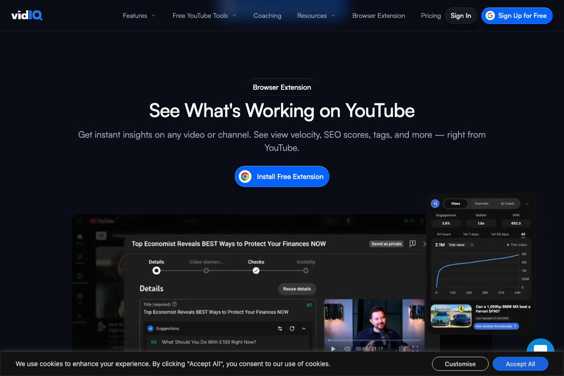Go to Pricing page
This screenshot has height=376, width=564.
click(x=431, y=16)
